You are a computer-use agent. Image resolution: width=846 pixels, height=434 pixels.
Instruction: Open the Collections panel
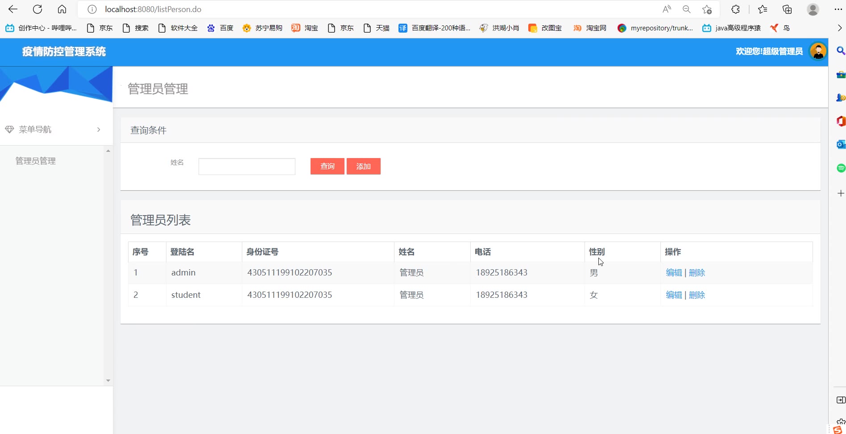(x=787, y=9)
